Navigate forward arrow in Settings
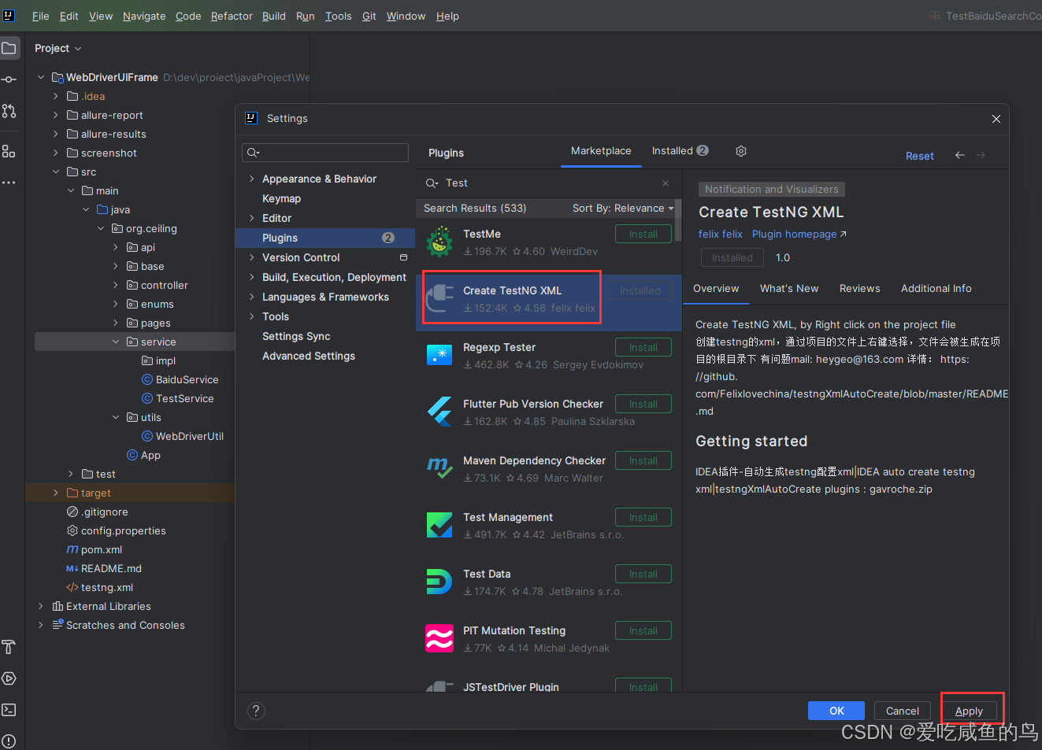 point(981,155)
